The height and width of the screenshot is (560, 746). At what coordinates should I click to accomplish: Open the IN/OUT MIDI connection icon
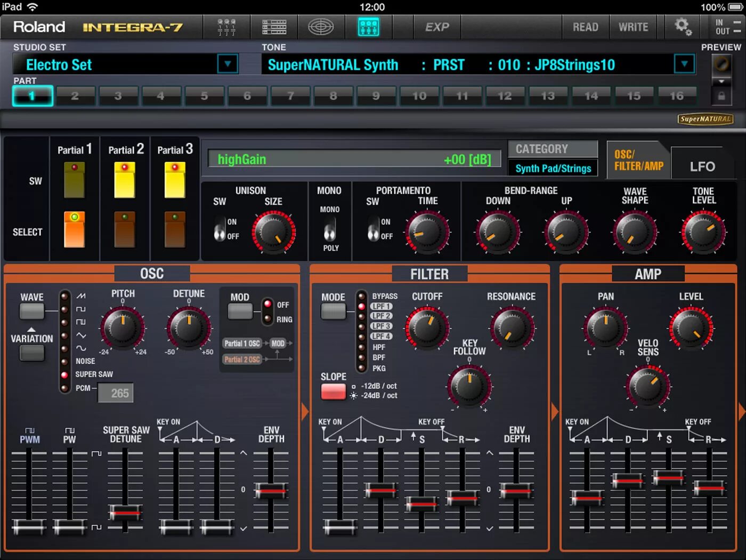728,27
